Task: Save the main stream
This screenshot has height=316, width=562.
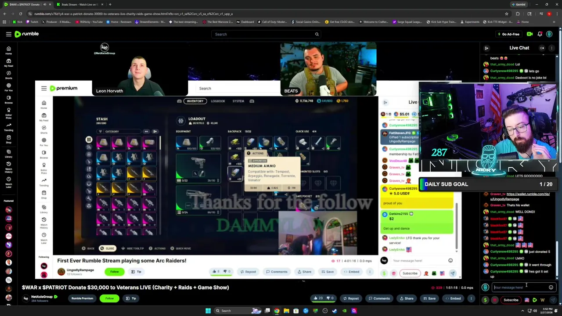Action: point(429,298)
